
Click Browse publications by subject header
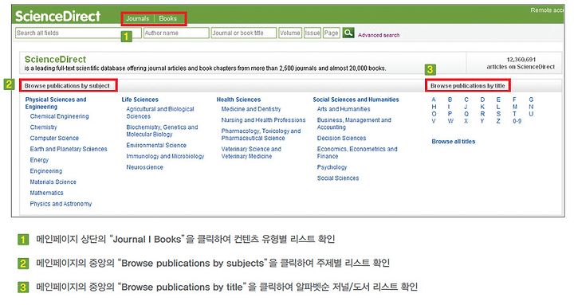point(67,85)
